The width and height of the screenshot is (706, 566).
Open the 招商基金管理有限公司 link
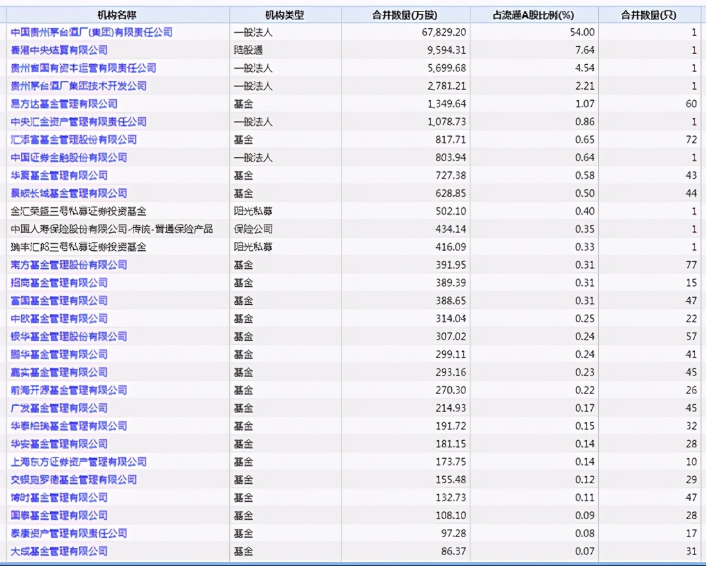59,283
